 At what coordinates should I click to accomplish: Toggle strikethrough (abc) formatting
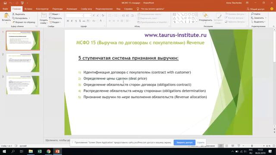(84, 21)
